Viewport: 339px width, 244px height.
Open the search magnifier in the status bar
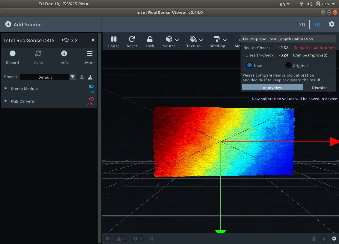click(151, 238)
